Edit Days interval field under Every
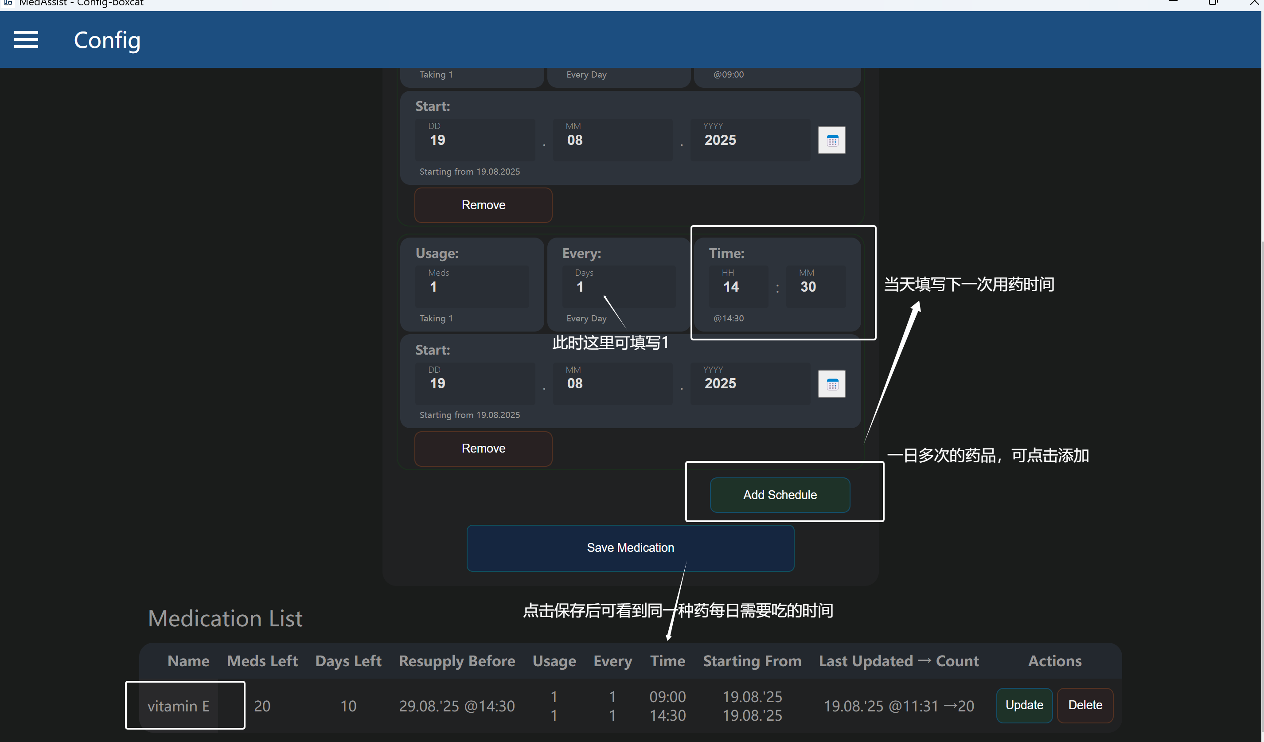Viewport: 1264px width, 742px height. [x=618, y=286]
